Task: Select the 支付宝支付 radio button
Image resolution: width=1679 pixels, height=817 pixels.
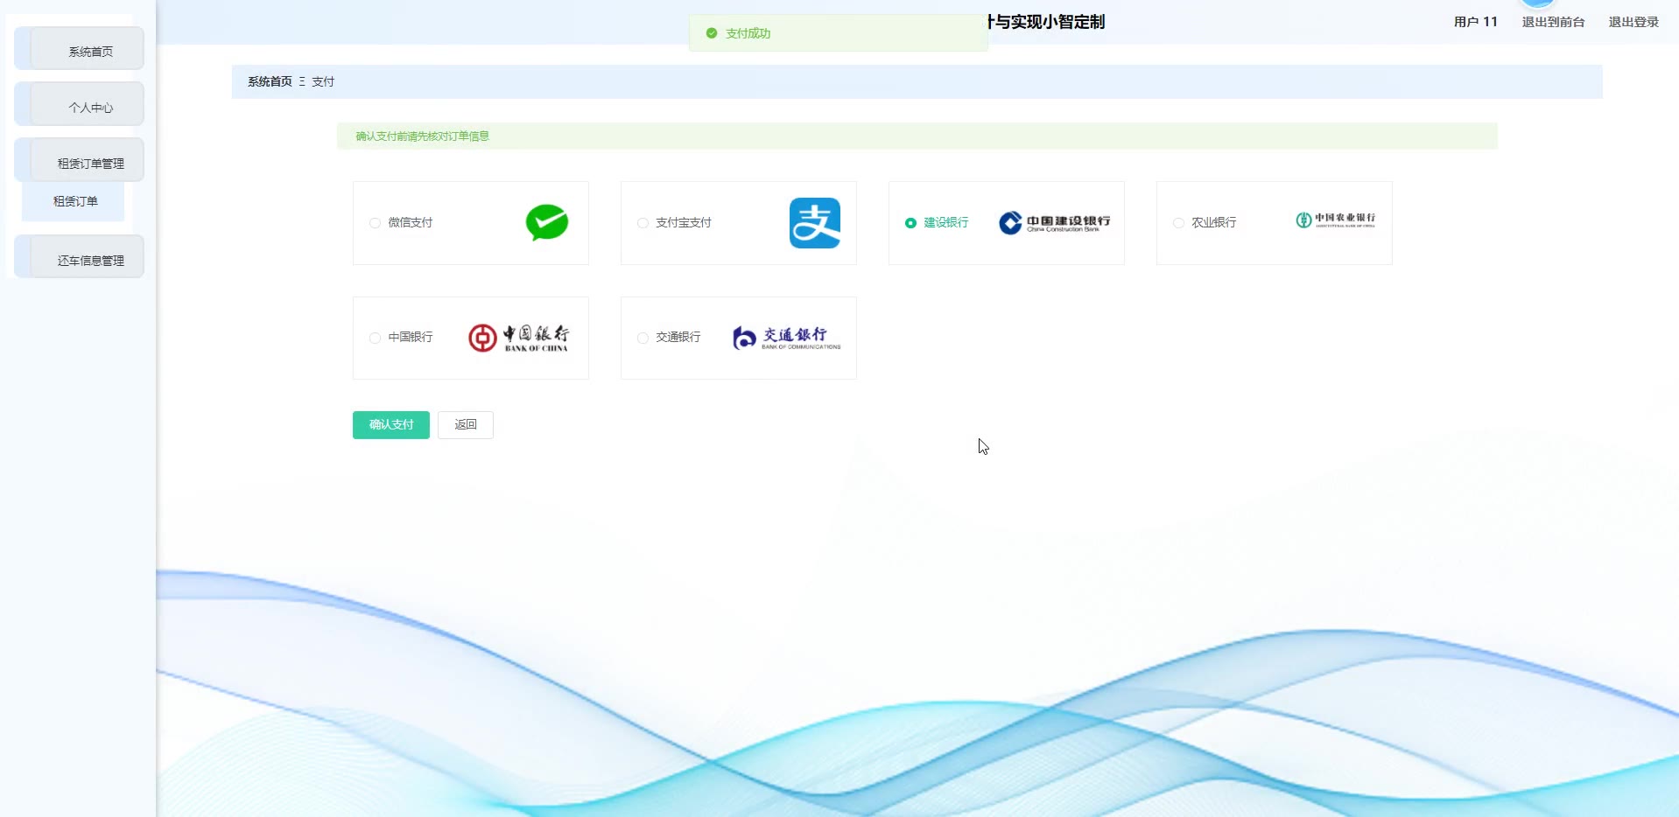Action: click(x=643, y=223)
